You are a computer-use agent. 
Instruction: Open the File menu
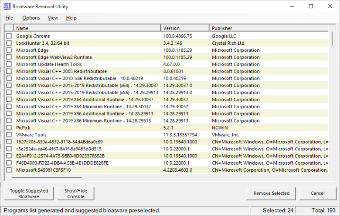(x=9, y=18)
